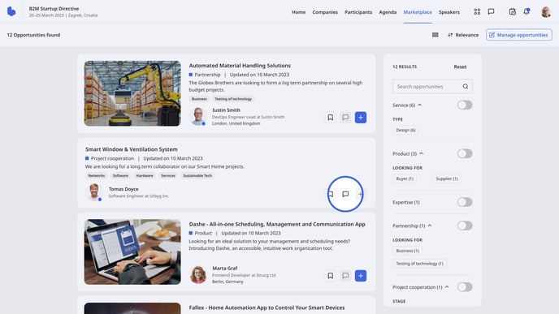Screen dimensions: 559x314
Task: Click Testing of technology tag on first card
Action: (x=233, y=99)
